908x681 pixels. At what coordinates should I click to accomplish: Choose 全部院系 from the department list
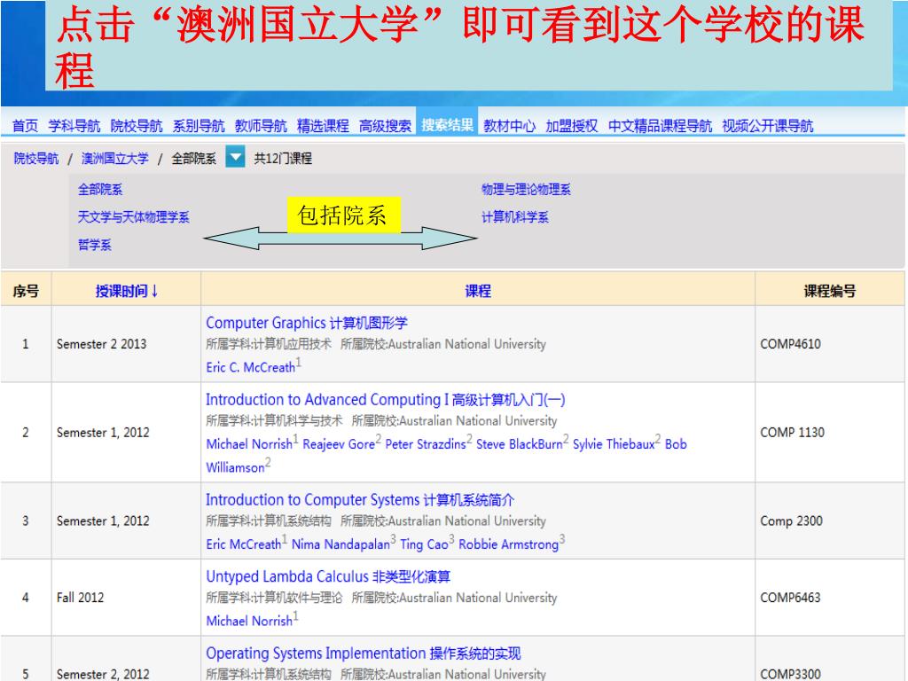100,190
